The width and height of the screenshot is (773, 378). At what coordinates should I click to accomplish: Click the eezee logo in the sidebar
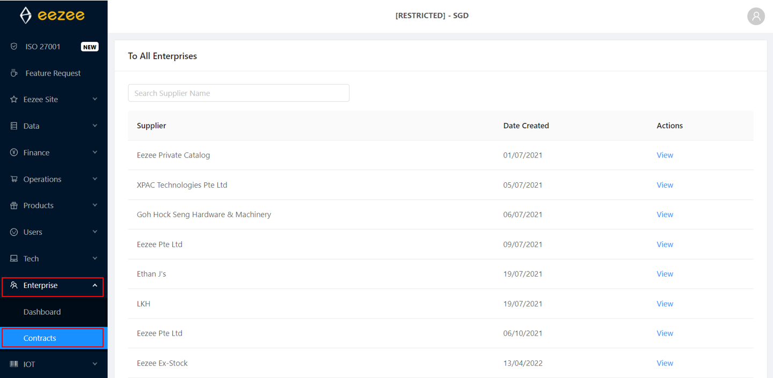[x=52, y=16]
